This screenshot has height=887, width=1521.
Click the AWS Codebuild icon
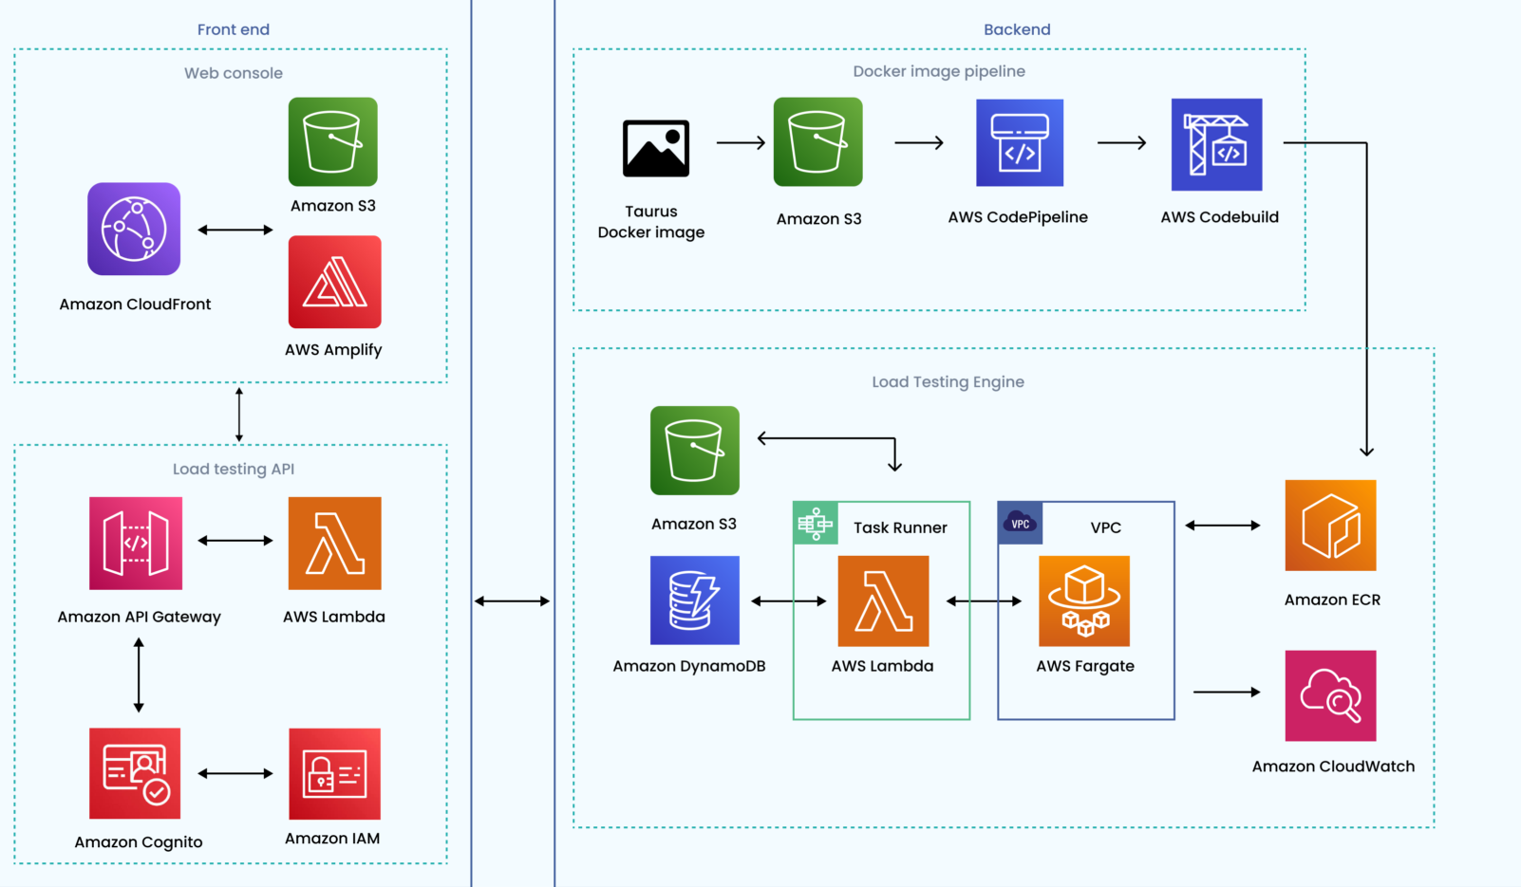pyautogui.click(x=1217, y=144)
